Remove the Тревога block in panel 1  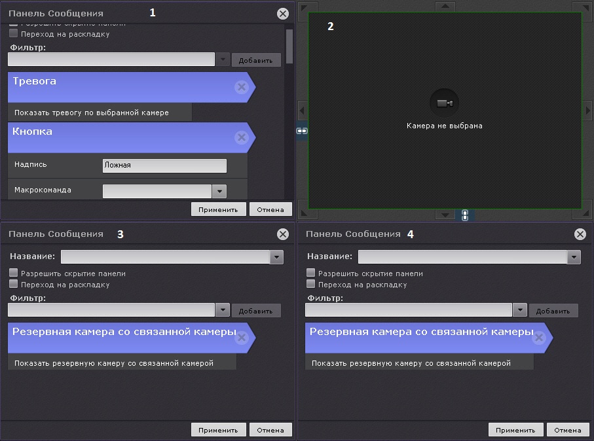tap(241, 87)
